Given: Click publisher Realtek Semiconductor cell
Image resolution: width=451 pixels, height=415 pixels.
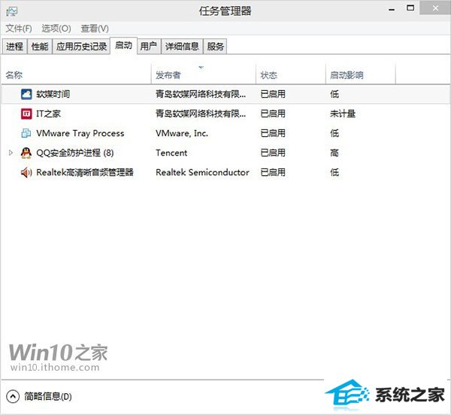Looking at the screenshot, I should 202,172.
